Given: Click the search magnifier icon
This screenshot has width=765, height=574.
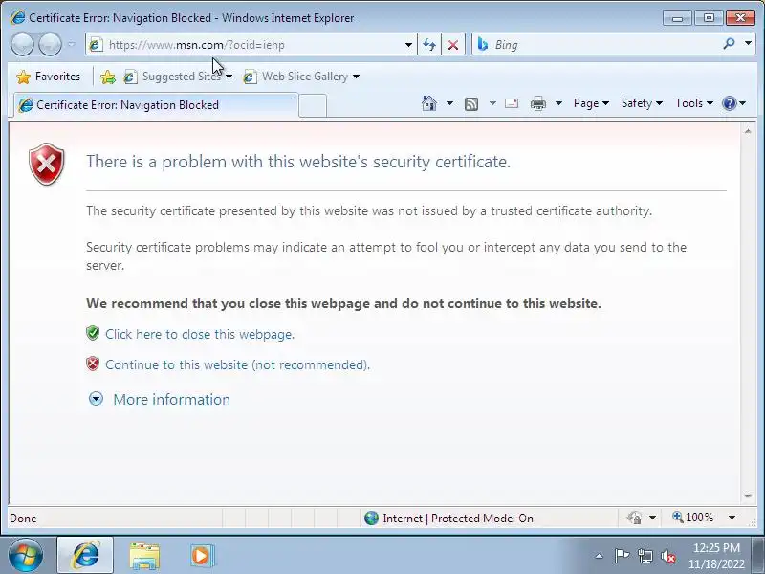Looking at the screenshot, I should 730,44.
